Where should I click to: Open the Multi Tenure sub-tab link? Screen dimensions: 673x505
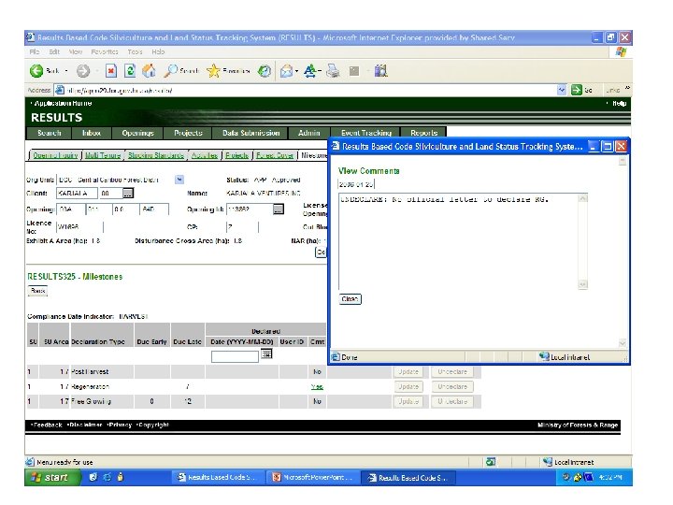103,155
